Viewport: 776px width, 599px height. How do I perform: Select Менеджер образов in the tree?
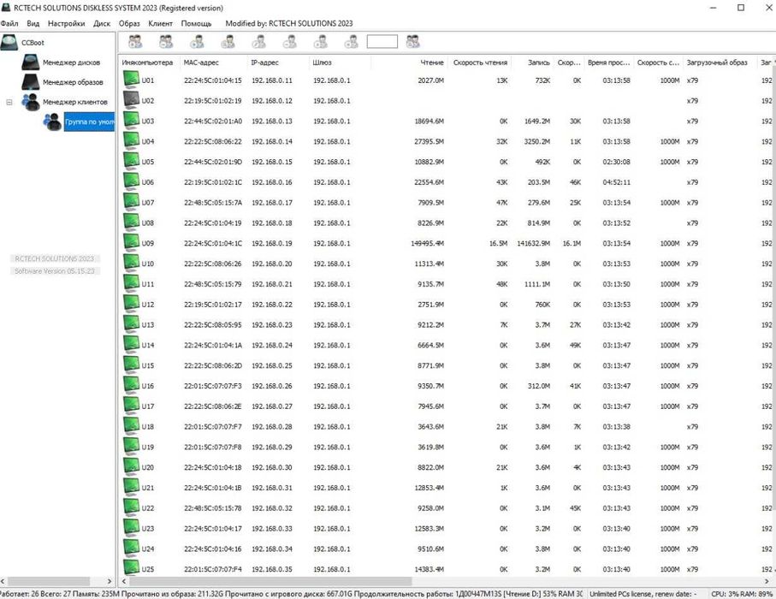pyautogui.click(x=73, y=82)
